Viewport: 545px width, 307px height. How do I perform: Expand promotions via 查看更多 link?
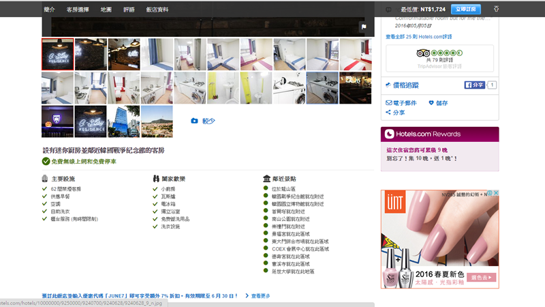pyautogui.click(x=261, y=296)
